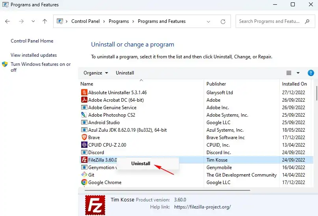Viewport: 318px width, 216px height.
Task: Click the Google Chrome icon
Action: pyautogui.click(x=84, y=182)
